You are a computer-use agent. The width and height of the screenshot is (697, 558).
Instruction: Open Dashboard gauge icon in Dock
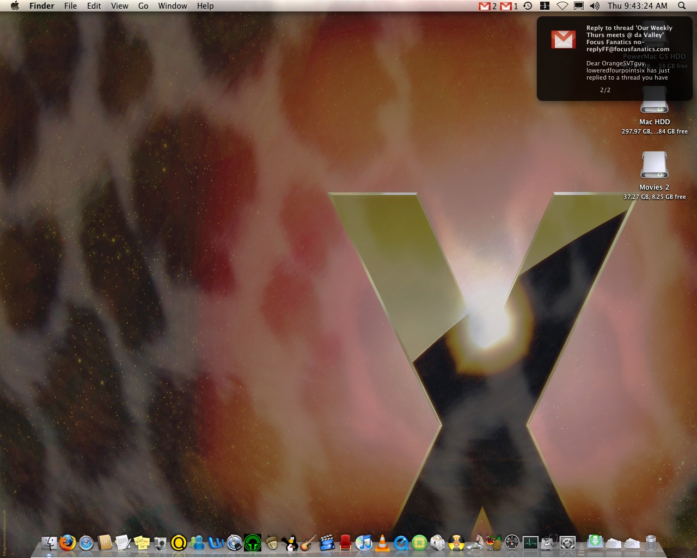pyautogui.click(x=512, y=543)
